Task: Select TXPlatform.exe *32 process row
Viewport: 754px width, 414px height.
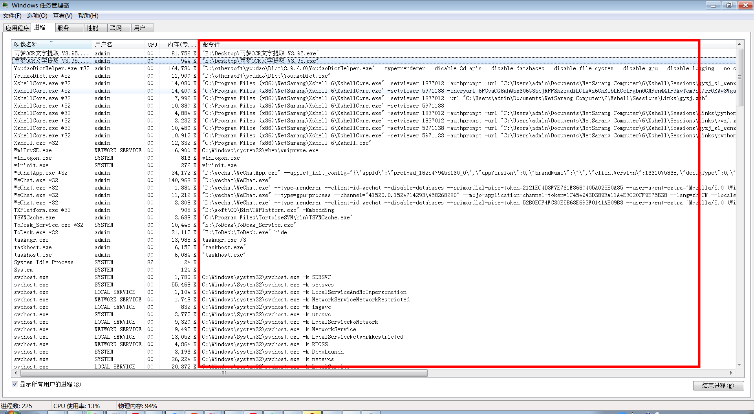Action: (x=374, y=210)
